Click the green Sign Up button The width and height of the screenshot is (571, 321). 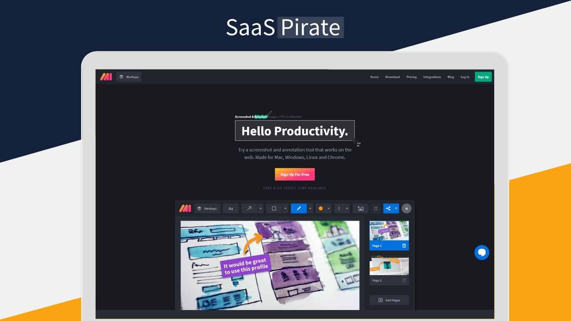pyautogui.click(x=483, y=77)
